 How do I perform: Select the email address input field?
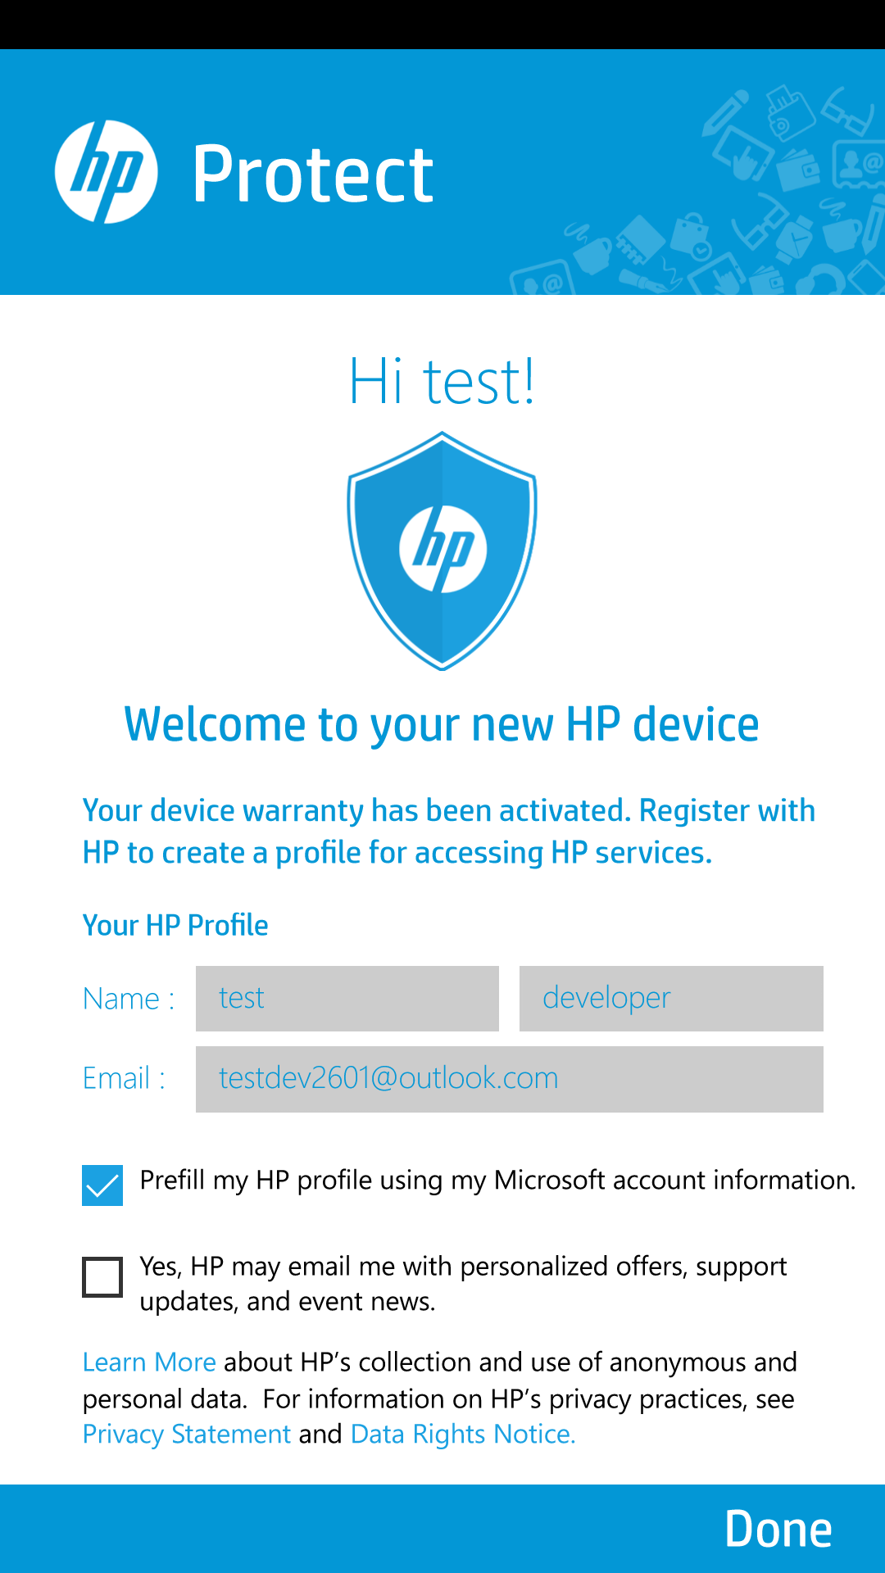(x=509, y=1079)
